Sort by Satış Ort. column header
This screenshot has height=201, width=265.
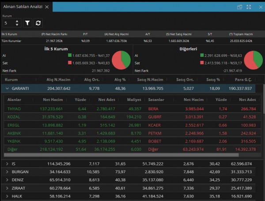pyautogui.click(x=185, y=80)
